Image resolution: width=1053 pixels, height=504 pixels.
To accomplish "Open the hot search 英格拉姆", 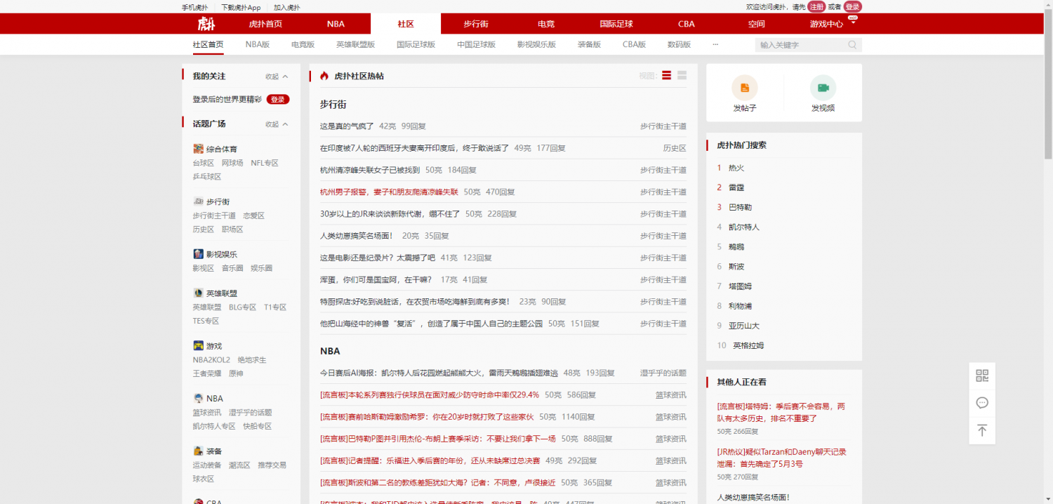I will 748,345.
